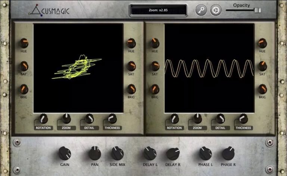Click the left display's left HUE knob
The height and width of the screenshot is (176, 287).
pyautogui.click(x=24, y=43)
